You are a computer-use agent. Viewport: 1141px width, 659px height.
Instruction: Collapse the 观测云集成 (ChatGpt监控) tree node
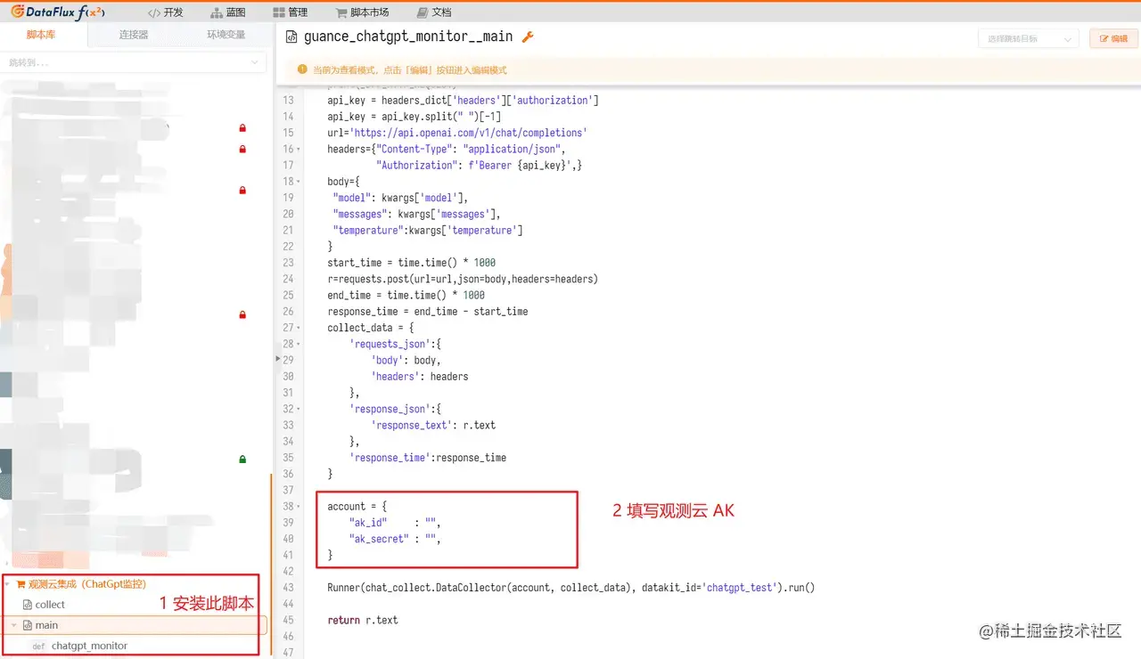click(8, 585)
